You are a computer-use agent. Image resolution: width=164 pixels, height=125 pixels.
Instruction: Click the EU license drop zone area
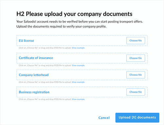[82, 40]
